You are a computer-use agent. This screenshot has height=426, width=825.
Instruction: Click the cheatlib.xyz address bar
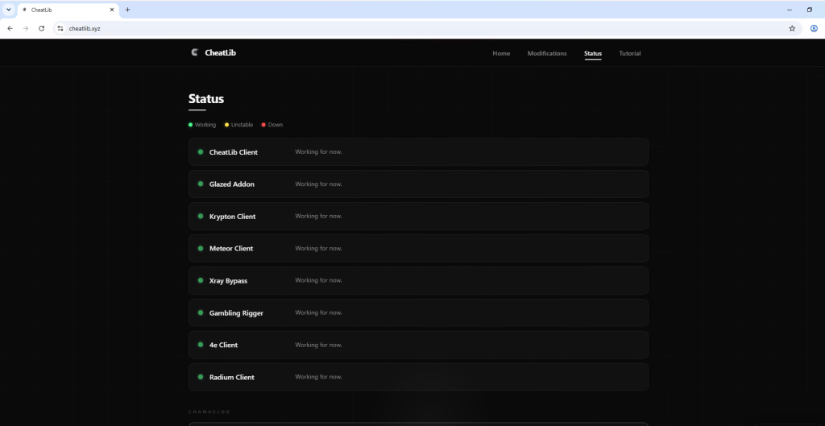pyautogui.click(x=425, y=28)
